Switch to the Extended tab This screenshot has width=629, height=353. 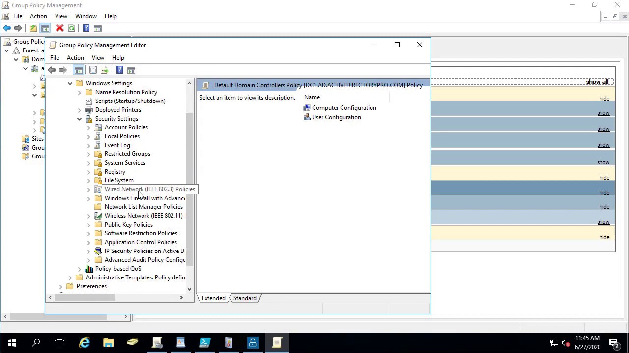tap(213, 298)
